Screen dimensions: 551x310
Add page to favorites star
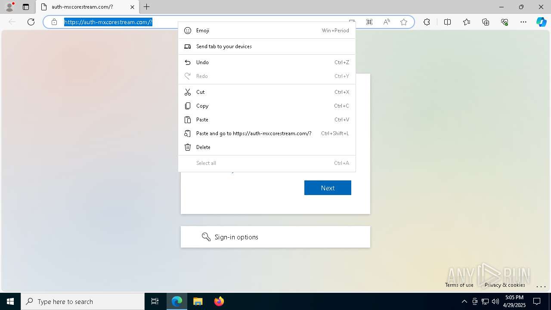click(404, 22)
